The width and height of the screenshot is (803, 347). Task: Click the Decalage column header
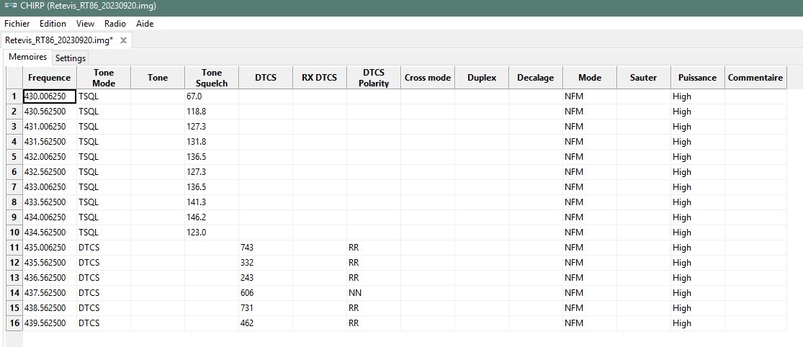[536, 78]
